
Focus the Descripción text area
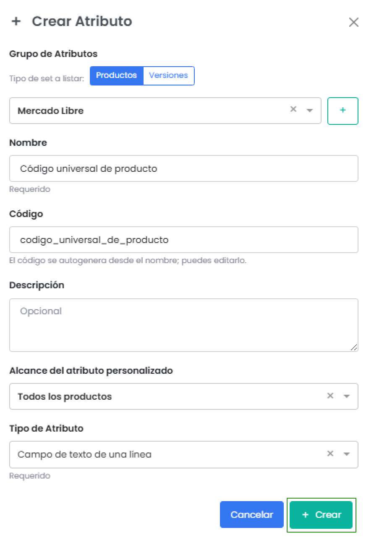(183, 325)
